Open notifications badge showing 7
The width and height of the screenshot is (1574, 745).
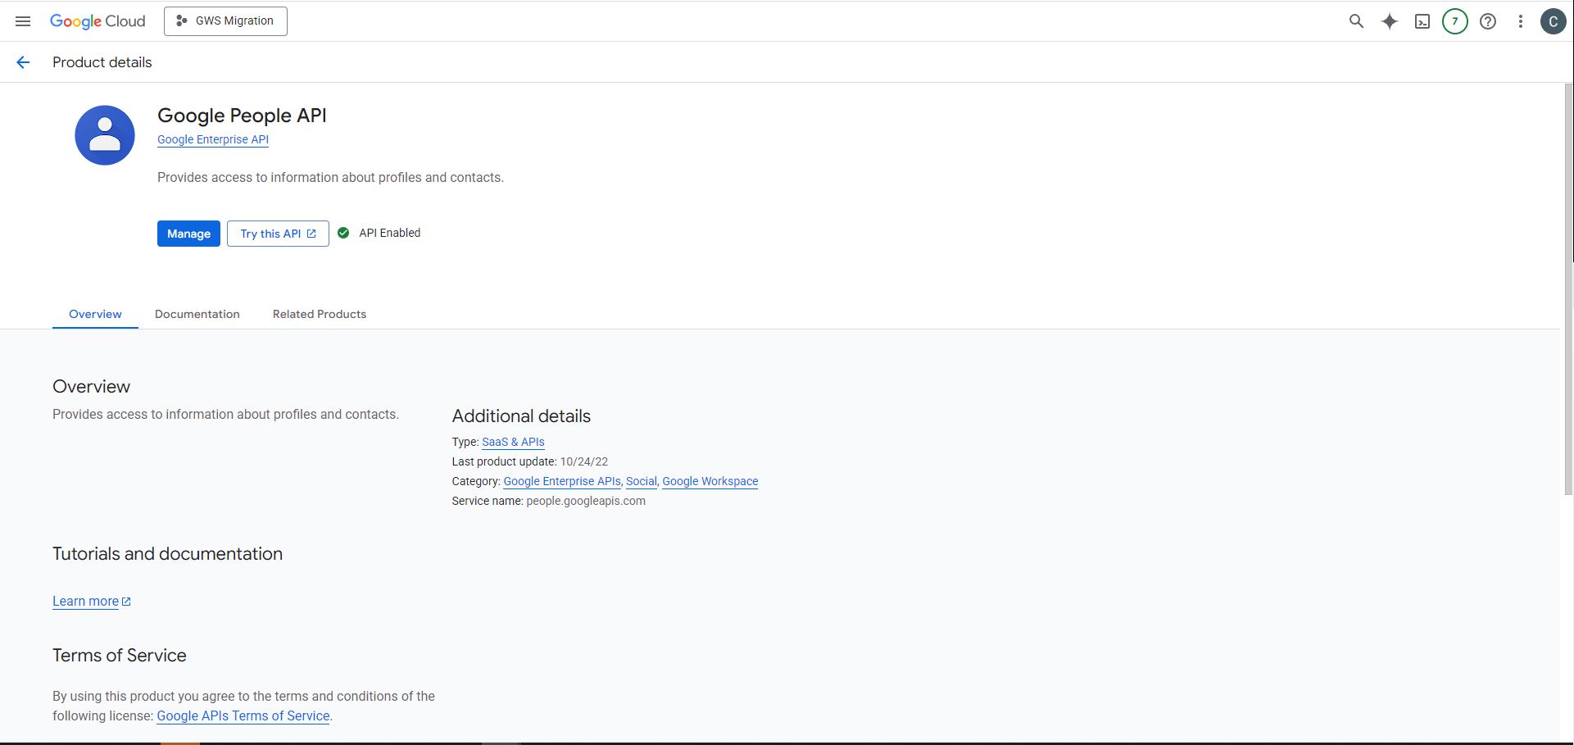(x=1454, y=21)
